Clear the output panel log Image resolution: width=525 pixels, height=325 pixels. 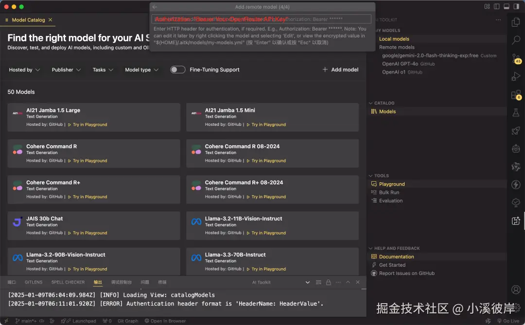pos(318,282)
